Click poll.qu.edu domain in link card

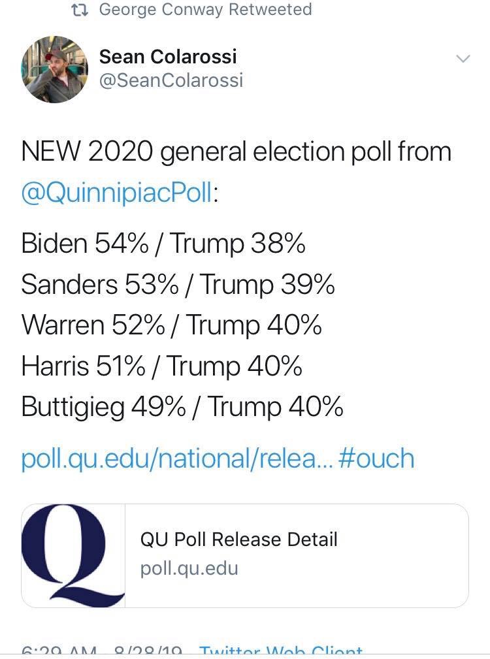point(189,568)
